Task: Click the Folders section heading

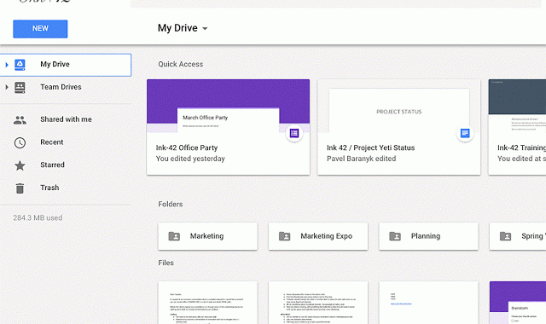Action: 171,204
